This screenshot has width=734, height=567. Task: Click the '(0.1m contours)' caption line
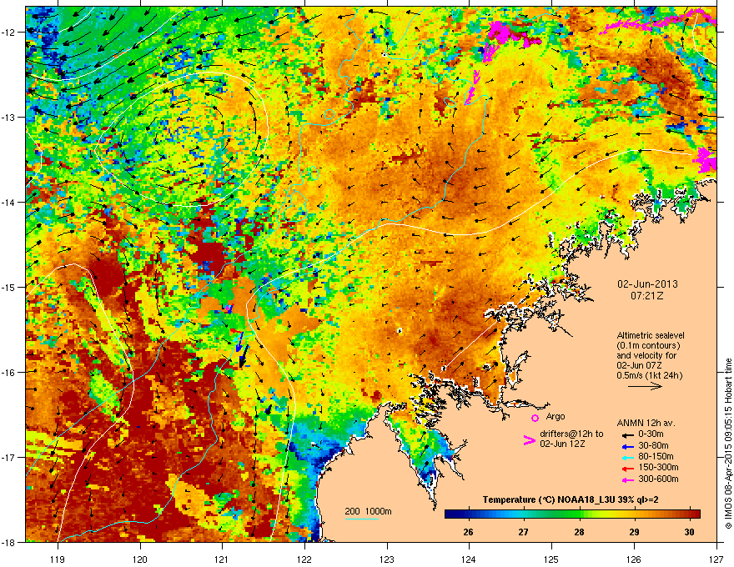(648, 346)
